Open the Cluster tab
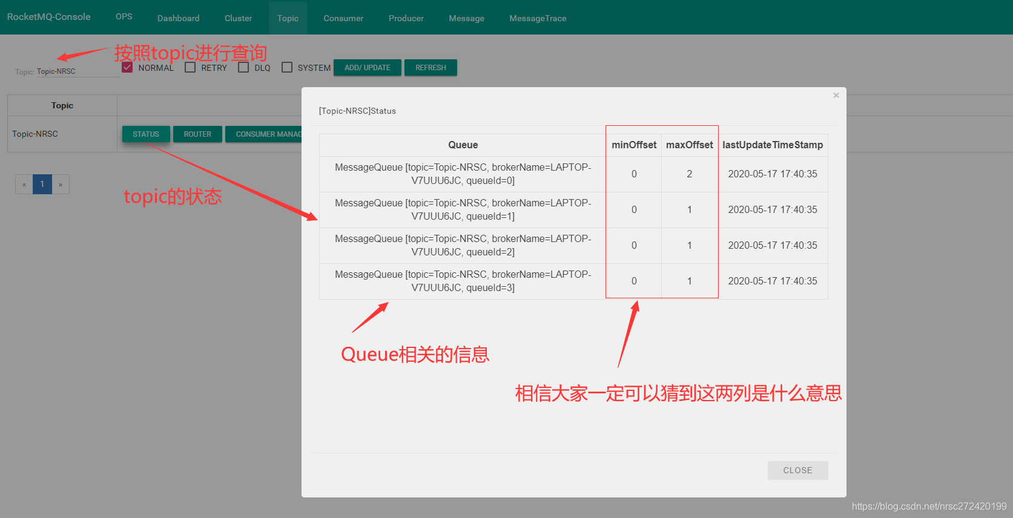Viewport: 1013px width, 518px height. 238,18
